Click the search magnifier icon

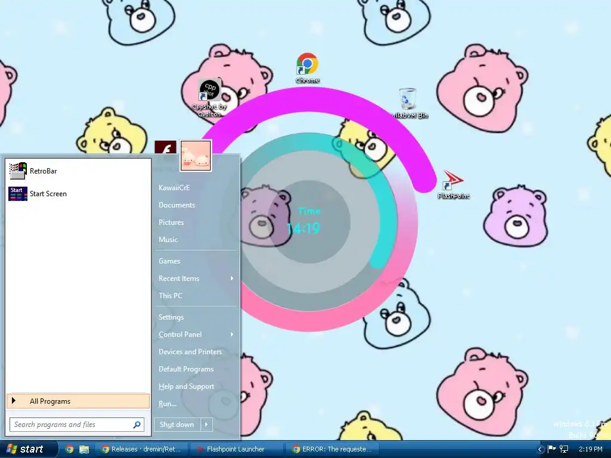coord(137,425)
